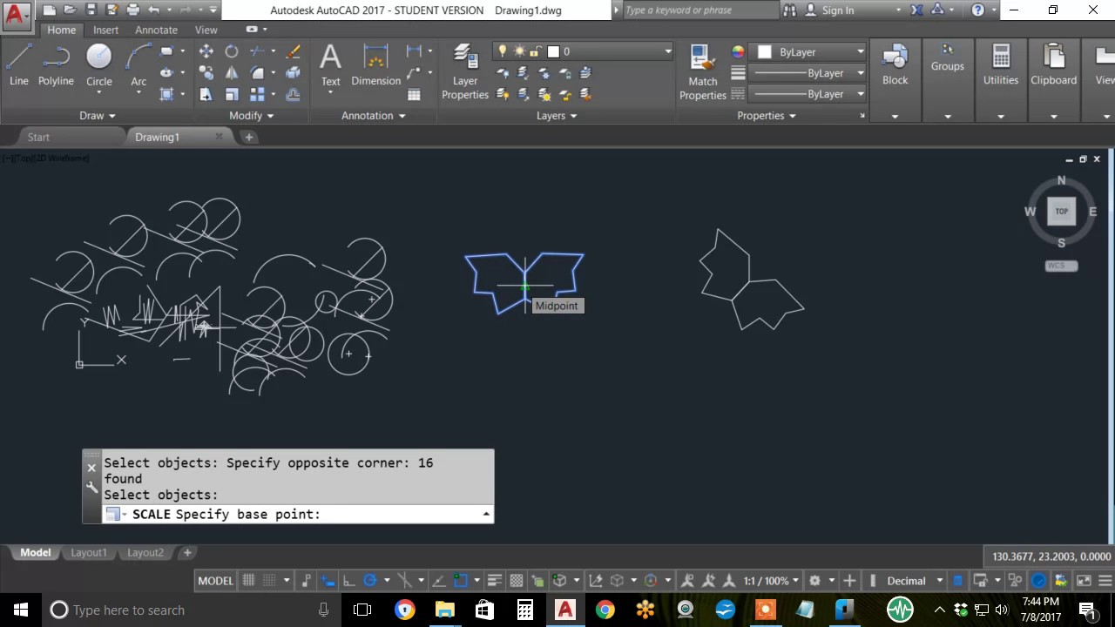Select the Copy tool in Modify panel
Image resolution: width=1115 pixels, height=627 pixels.
(206, 73)
